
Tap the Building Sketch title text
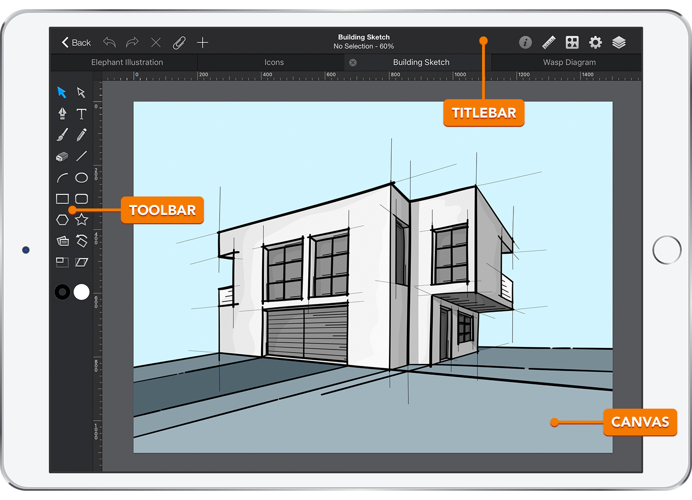[x=364, y=37]
